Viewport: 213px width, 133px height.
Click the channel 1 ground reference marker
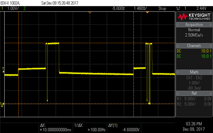[x=2, y=104]
